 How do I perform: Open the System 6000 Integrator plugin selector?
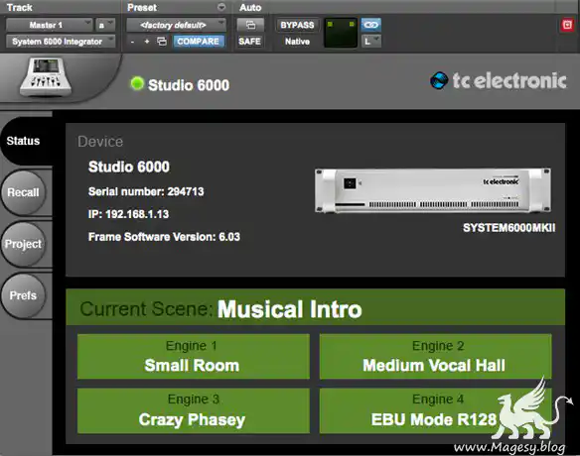(x=61, y=41)
